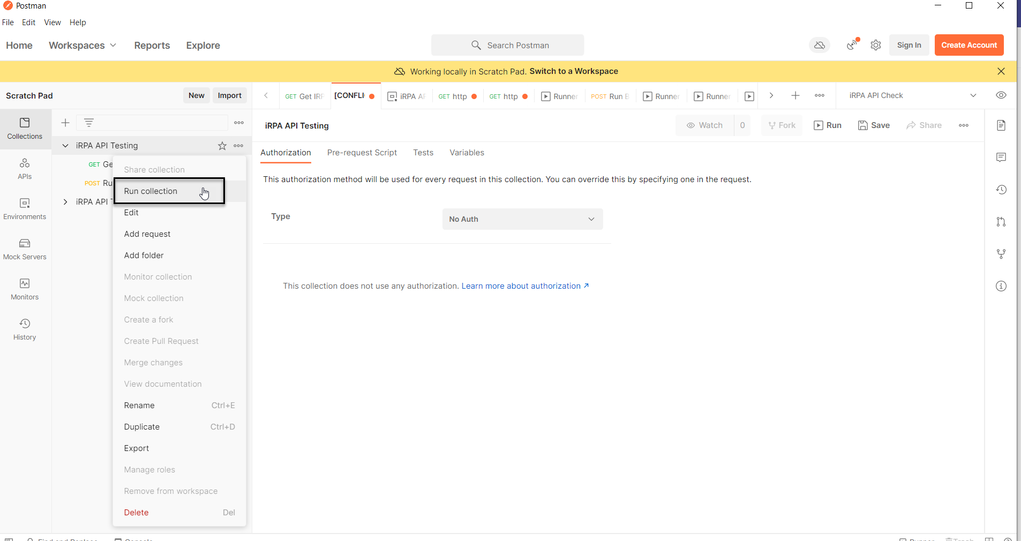Click the Run button in collection header

pos(828,125)
